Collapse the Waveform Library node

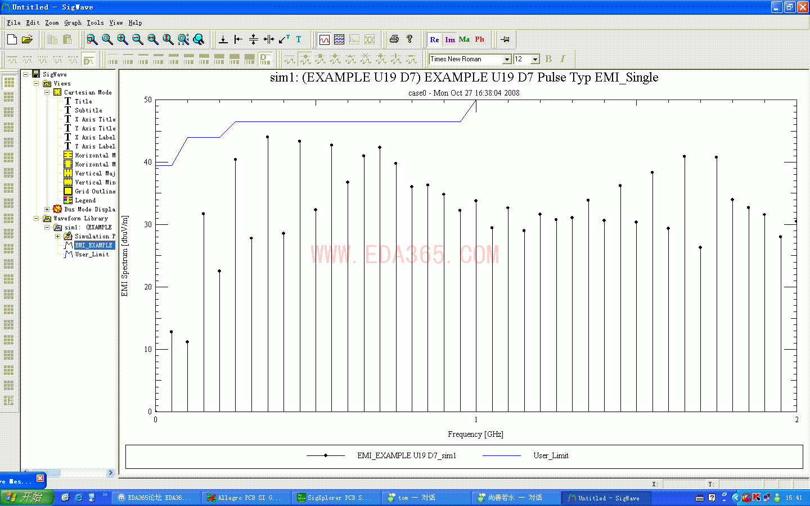37,218
